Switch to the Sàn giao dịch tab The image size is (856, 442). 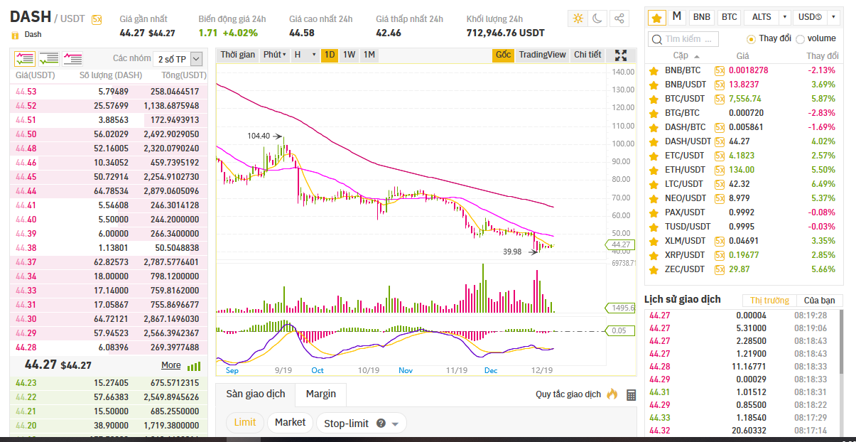click(256, 394)
